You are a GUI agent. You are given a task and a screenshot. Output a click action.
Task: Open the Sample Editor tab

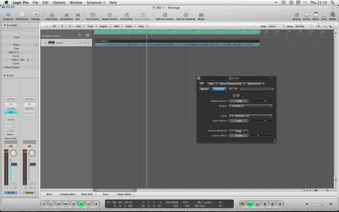tap(68, 194)
